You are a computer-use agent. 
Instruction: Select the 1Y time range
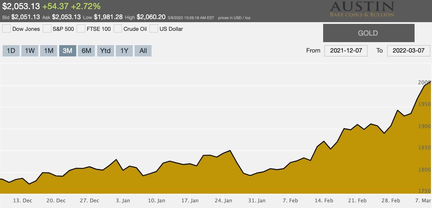pos(124,51)
